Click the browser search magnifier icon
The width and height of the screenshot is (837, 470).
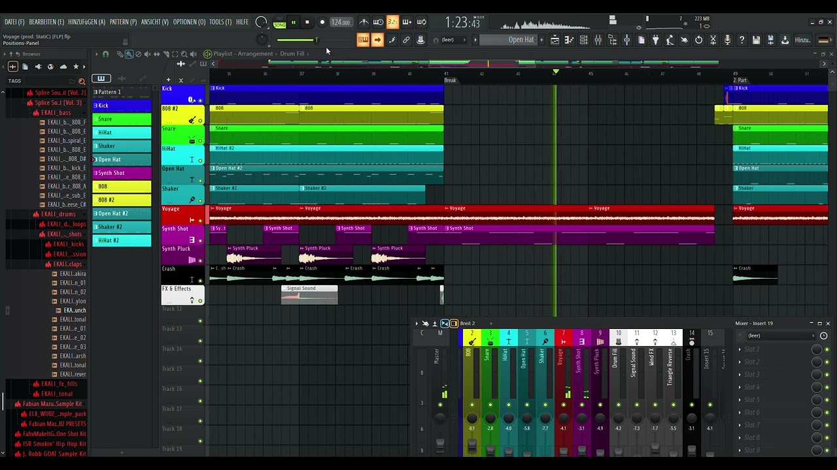pyautogui.click(x=82, y=81)
